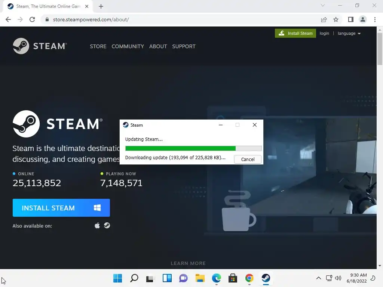Screen dimensions: 383x287
Task: Switch to Chrome on the taskbar
Action: [249, 278]
